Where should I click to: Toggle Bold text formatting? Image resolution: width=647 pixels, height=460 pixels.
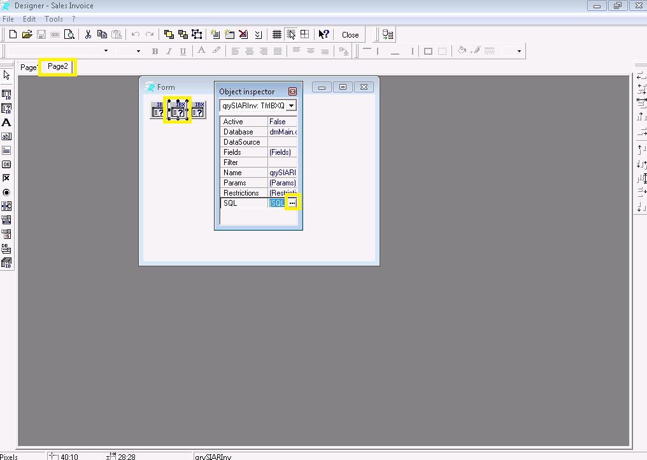155,51
